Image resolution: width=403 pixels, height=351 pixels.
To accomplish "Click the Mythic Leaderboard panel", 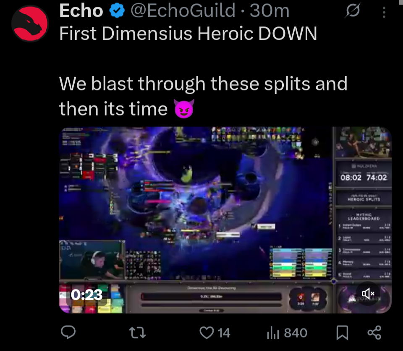I will (x=364, y=245).
